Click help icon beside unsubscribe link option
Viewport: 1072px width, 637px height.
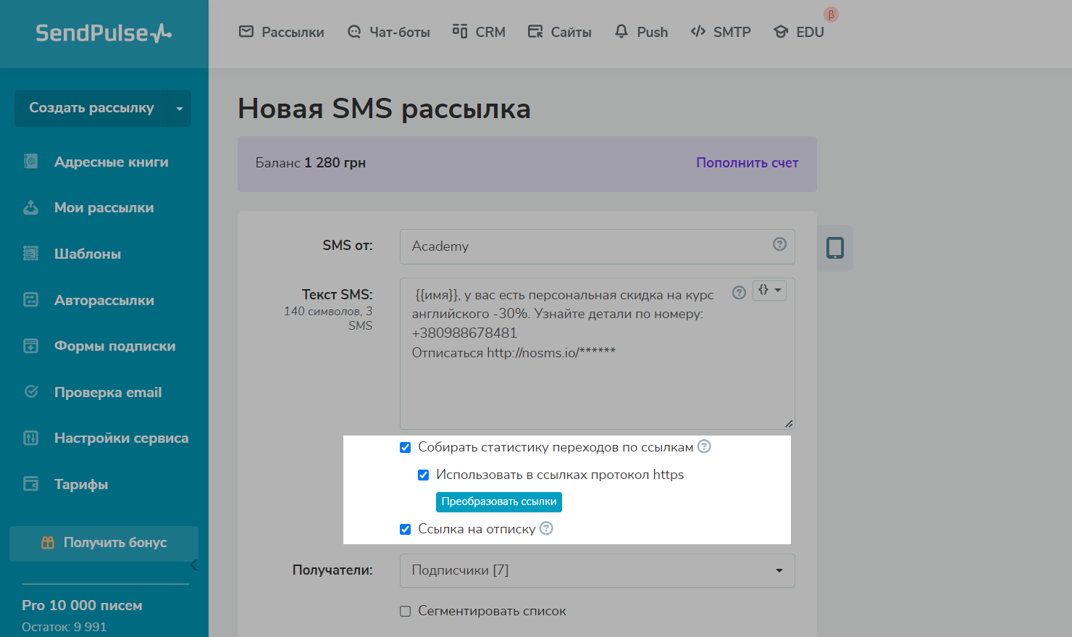[x=546, y=528]
